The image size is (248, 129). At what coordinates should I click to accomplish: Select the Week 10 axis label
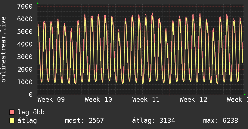tap(98, 100)
